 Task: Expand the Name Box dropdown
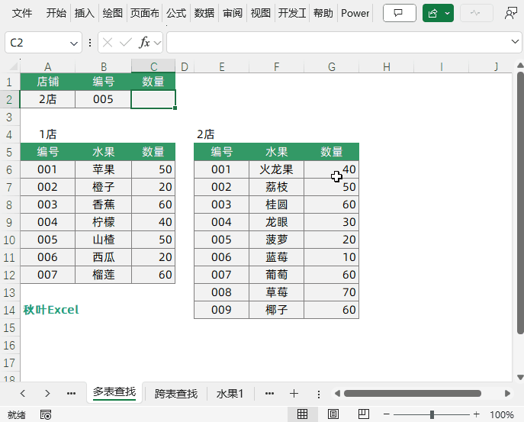point(74,43)
